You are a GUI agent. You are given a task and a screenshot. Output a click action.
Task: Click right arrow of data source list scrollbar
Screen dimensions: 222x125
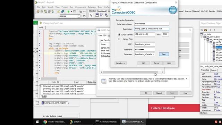163,72
